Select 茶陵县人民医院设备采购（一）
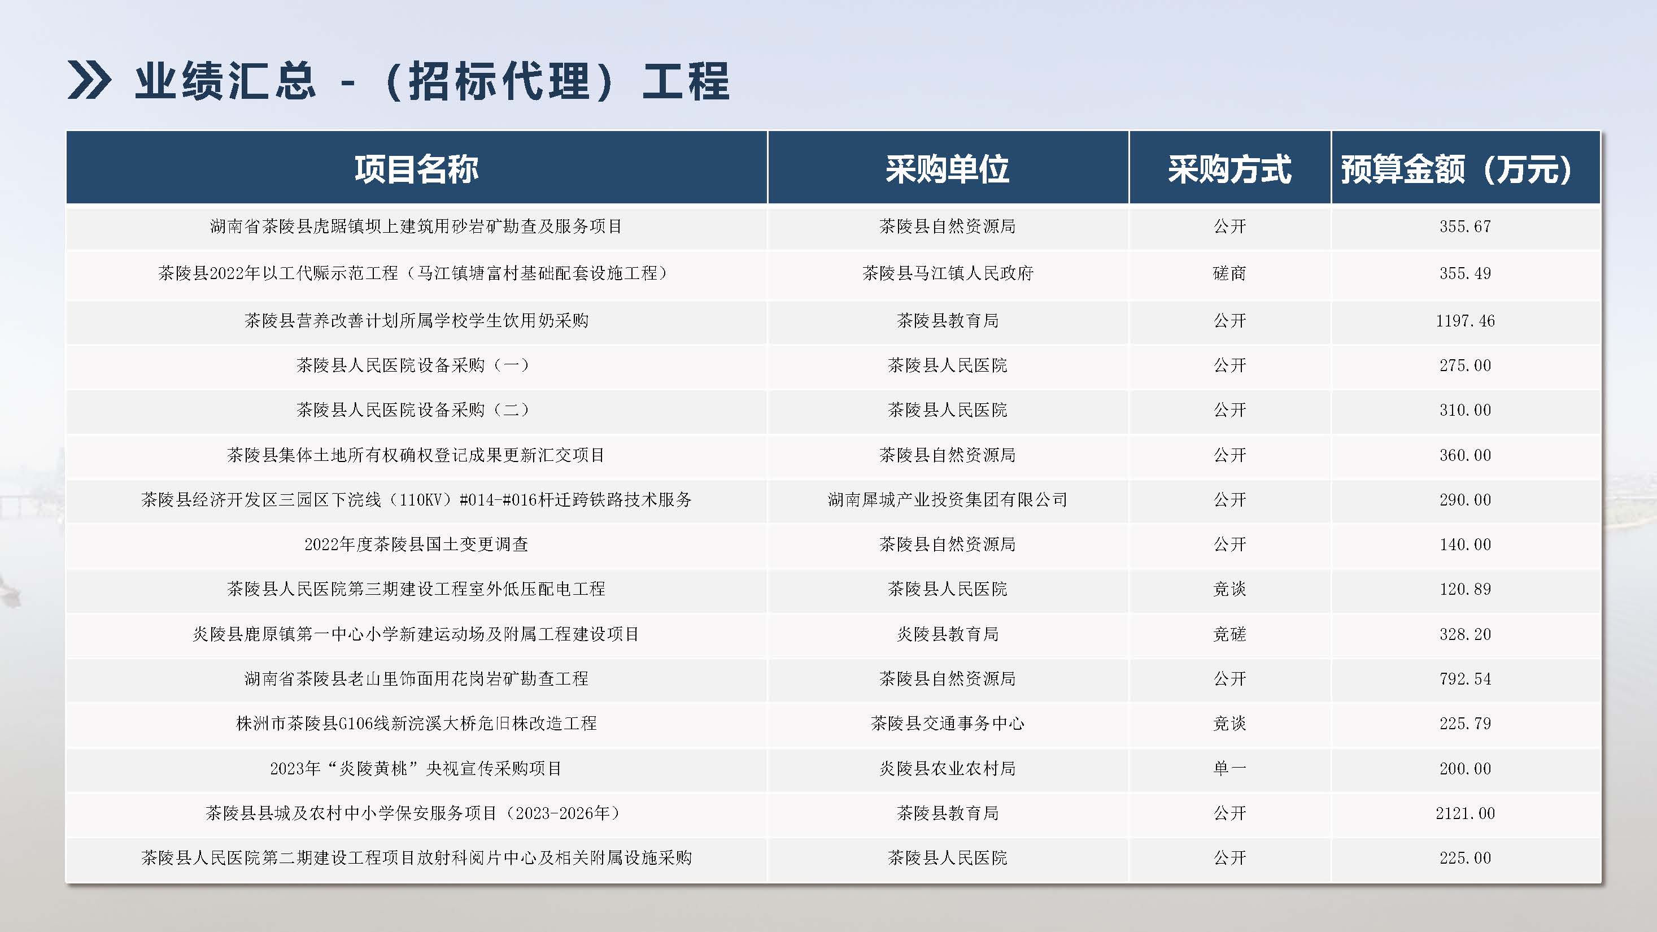 [416, 365]
